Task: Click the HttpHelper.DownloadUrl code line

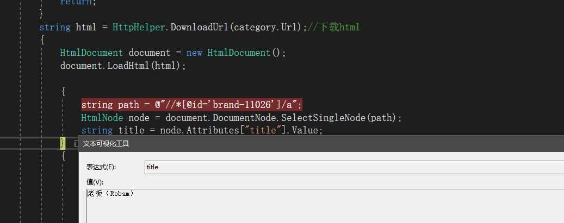Action: pos(199,27)
